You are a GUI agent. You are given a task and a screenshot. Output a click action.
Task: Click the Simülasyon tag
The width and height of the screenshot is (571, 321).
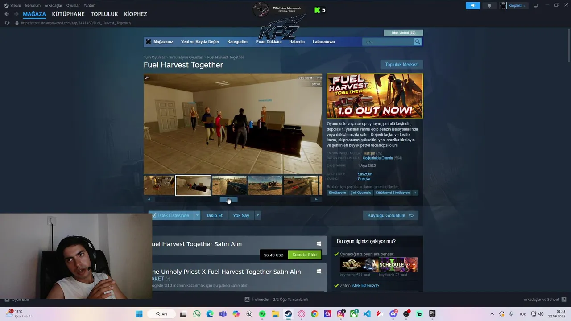338,193
